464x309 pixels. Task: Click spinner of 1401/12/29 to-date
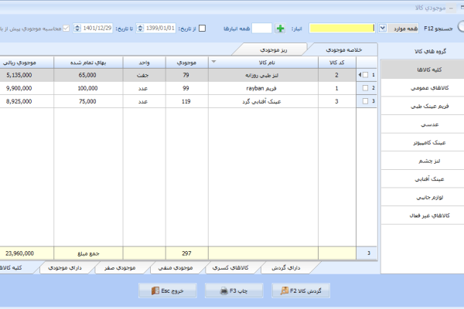77,28
